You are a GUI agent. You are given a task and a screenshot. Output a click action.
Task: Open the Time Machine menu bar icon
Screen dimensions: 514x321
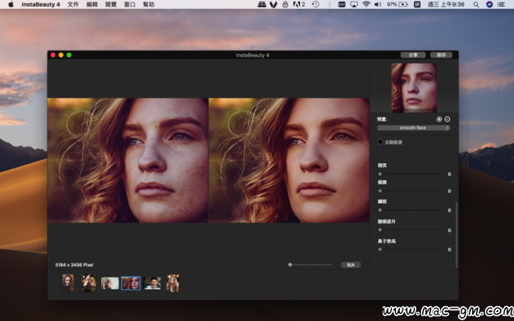click(x=315, y=4)
